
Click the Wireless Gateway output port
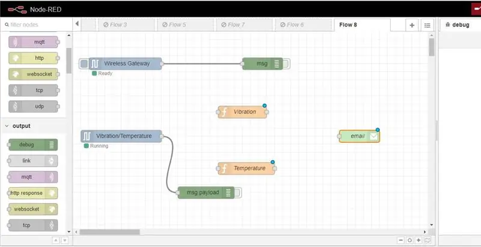162,64
